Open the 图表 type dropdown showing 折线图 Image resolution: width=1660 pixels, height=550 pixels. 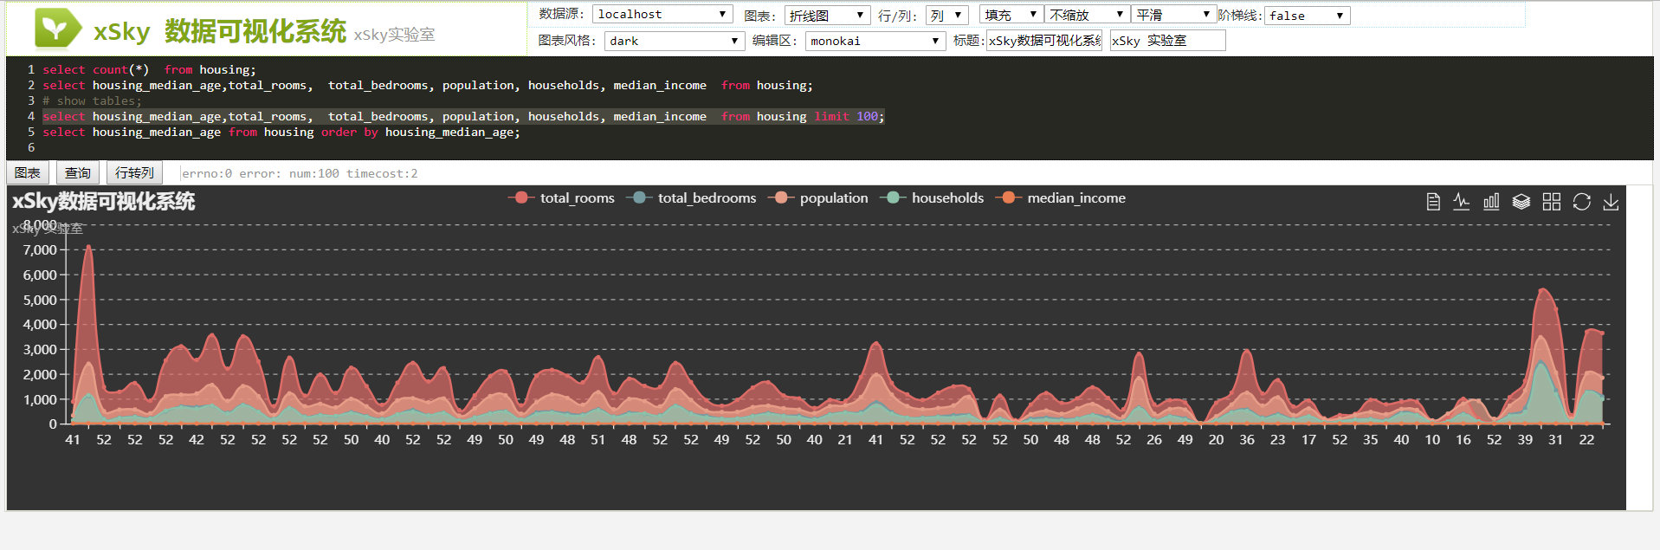pyautogui.click(x=827, y=16)
